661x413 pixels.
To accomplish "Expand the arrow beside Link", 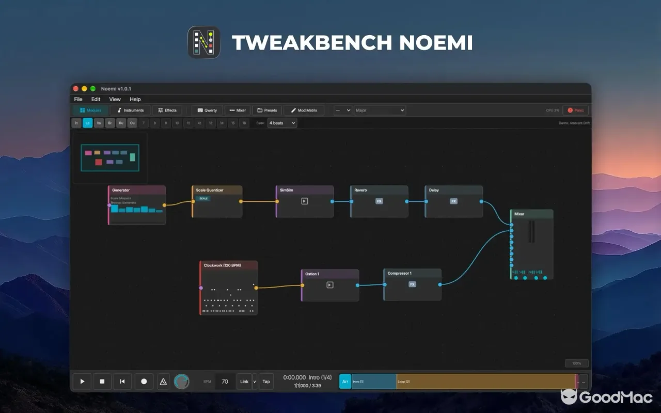I will [x=255, y=382].
